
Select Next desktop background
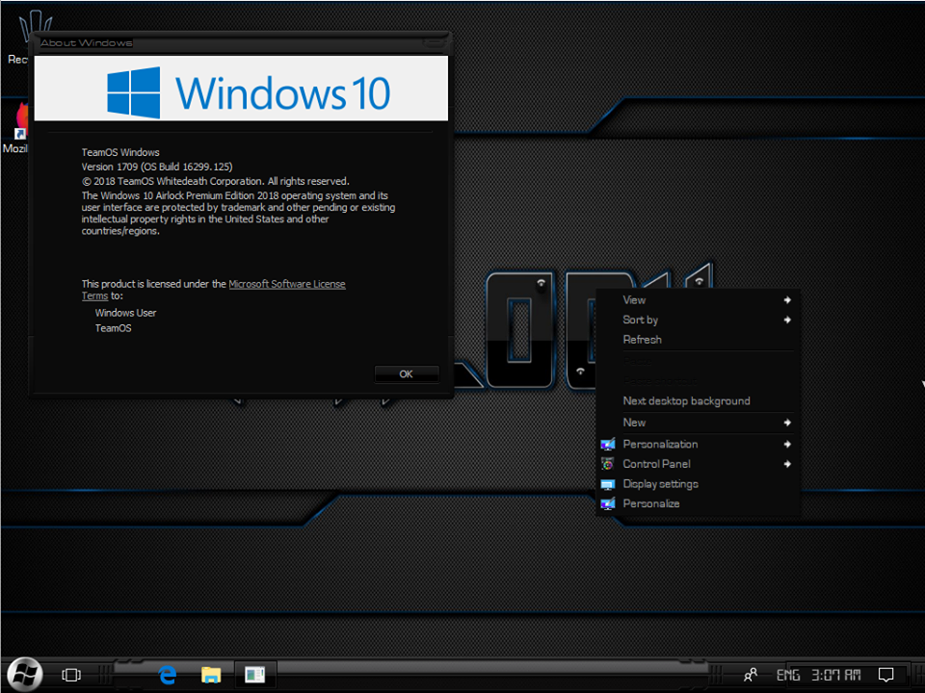698,401
